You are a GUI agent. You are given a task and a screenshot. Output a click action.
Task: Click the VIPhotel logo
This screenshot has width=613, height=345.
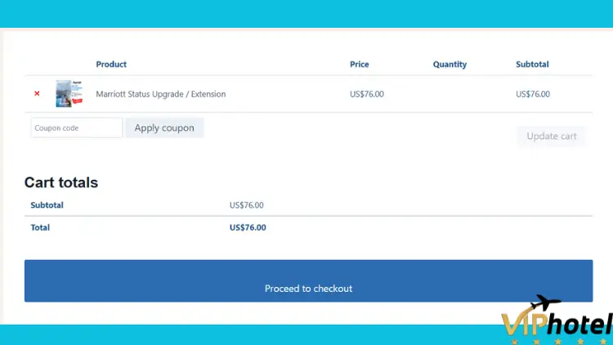point(557,320)
